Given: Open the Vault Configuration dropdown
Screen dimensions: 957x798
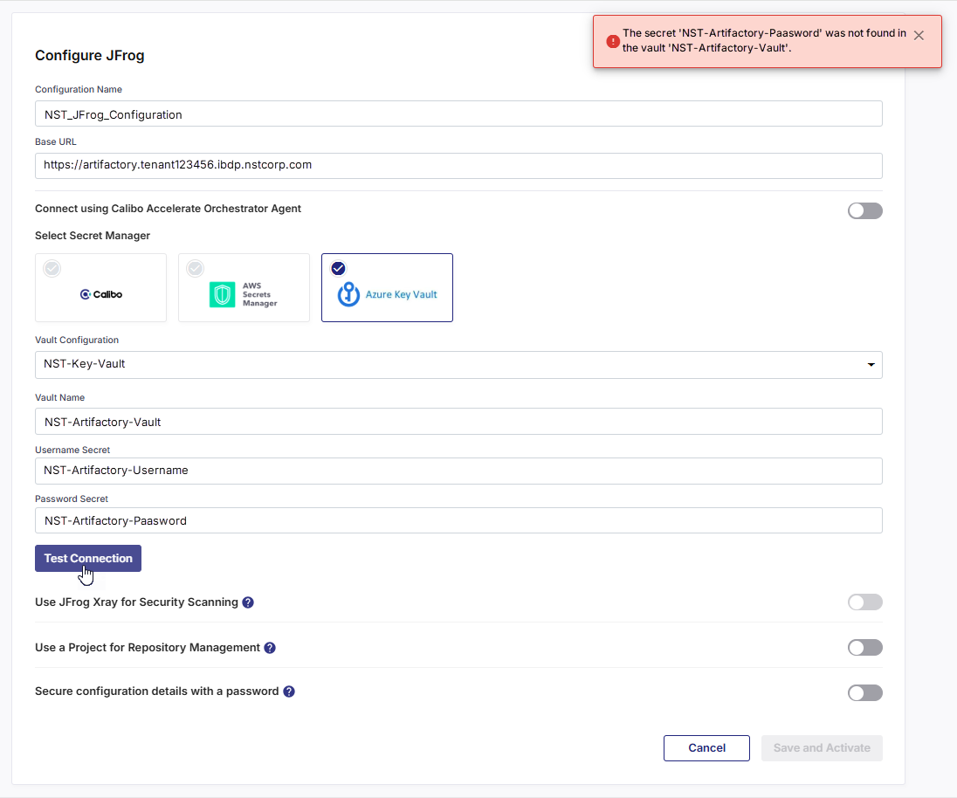Looking at the screenshot, I should [x=871, y=365].
